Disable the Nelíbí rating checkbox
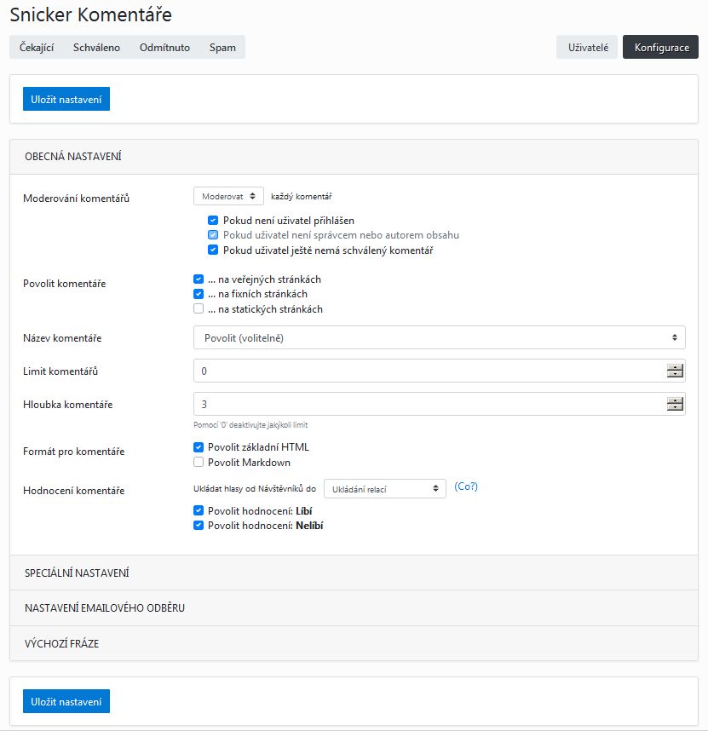The width and height of the screenshot is (708, 731). 199,526
